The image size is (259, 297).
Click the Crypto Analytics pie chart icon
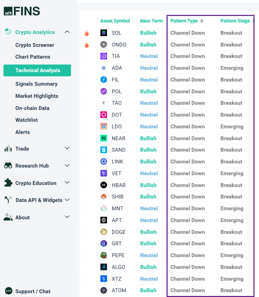pyautogui.click(x=8, y=32)
